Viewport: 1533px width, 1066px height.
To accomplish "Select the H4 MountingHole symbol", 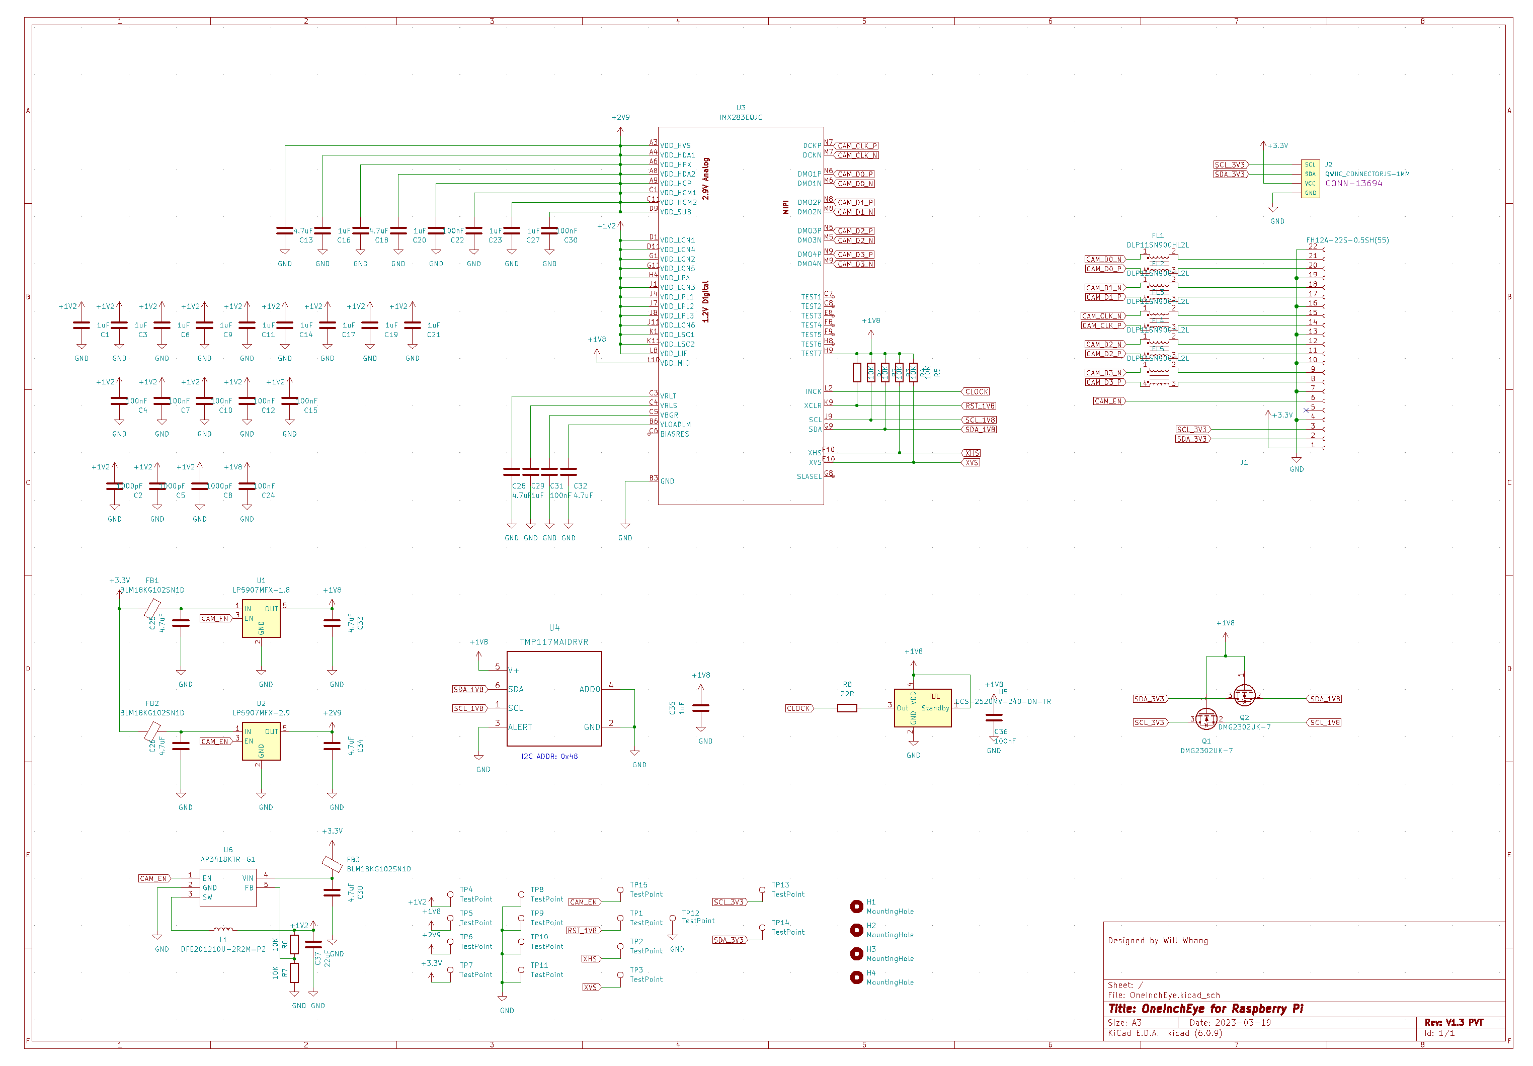I will (x=856, y=977).
